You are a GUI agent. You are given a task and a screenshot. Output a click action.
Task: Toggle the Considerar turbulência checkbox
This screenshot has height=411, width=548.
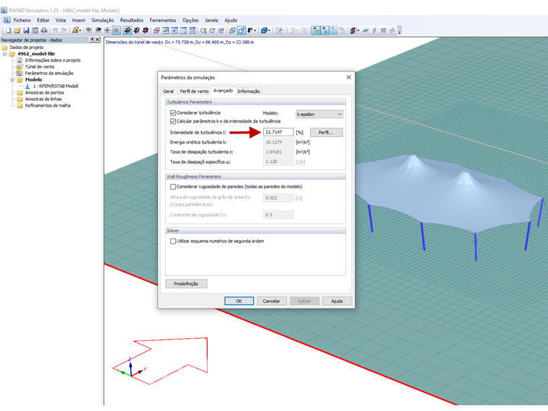point(172,113)
